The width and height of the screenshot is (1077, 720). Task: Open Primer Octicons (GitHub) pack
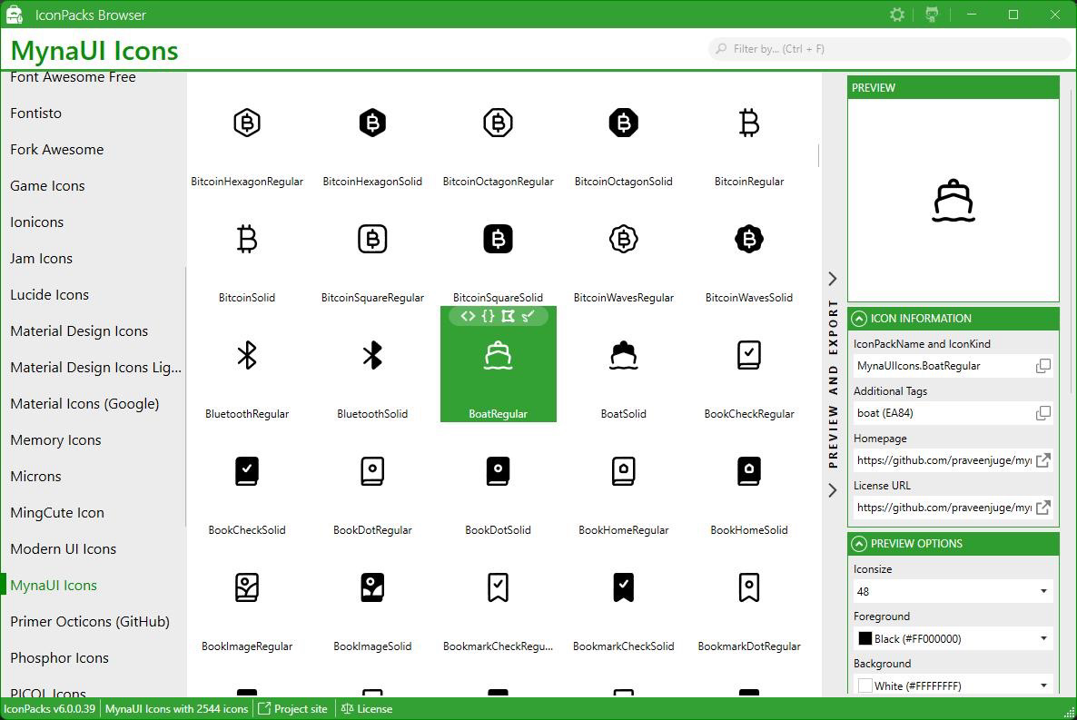click(89, 622)
